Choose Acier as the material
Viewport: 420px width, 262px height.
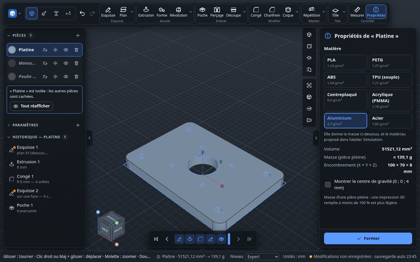(x=390, y=121)
